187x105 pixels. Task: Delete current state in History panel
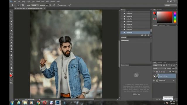(148, 35)
